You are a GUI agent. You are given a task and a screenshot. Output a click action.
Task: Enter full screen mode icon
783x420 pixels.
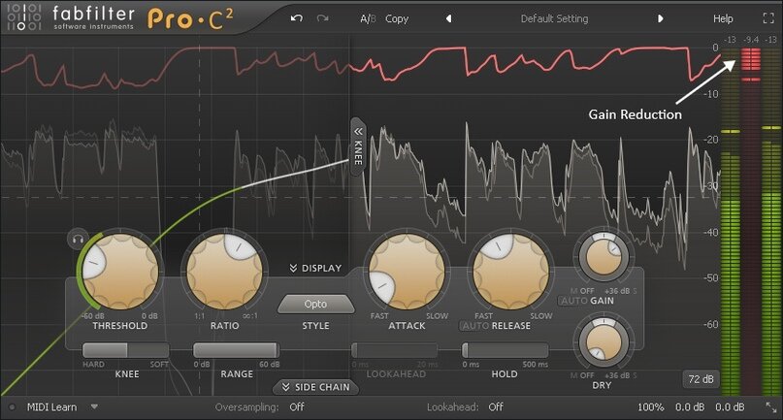click(x=768, y=18)
